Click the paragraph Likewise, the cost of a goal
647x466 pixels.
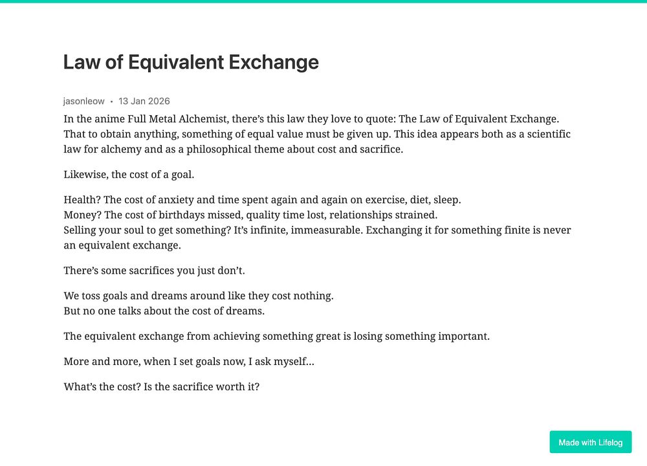(129, 175)
